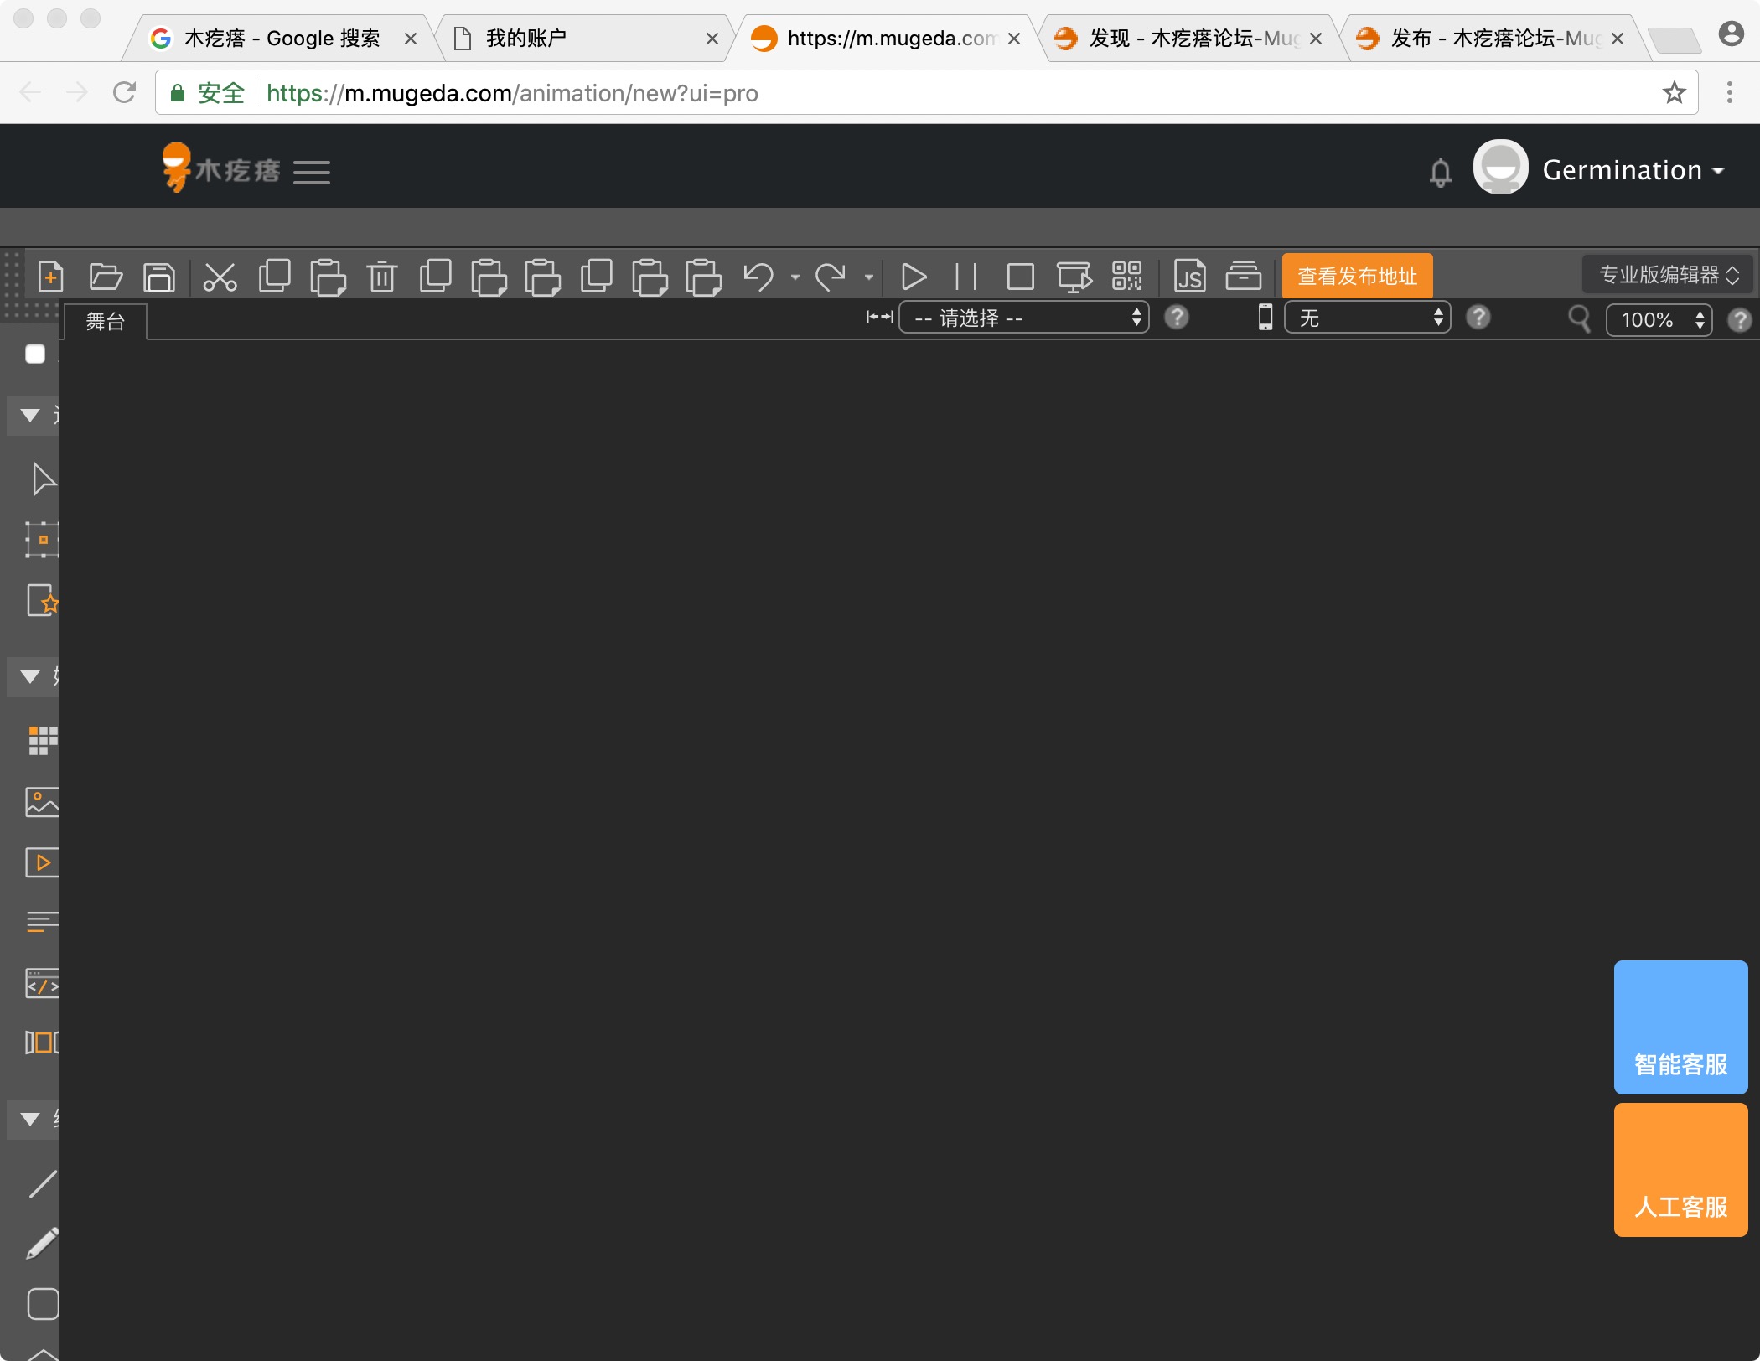
Task: Select the pencil drawing tool
Action: (42, 1244)
